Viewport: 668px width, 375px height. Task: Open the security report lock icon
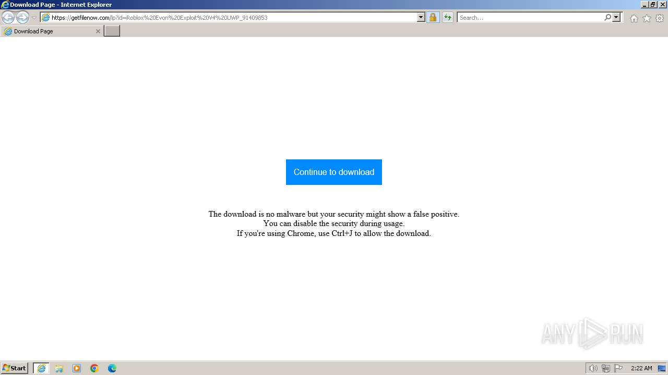(433, 18)
